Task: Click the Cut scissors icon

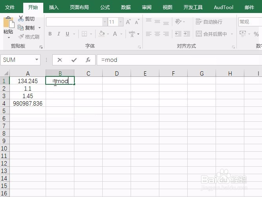Action: click(x=21, y=19)
